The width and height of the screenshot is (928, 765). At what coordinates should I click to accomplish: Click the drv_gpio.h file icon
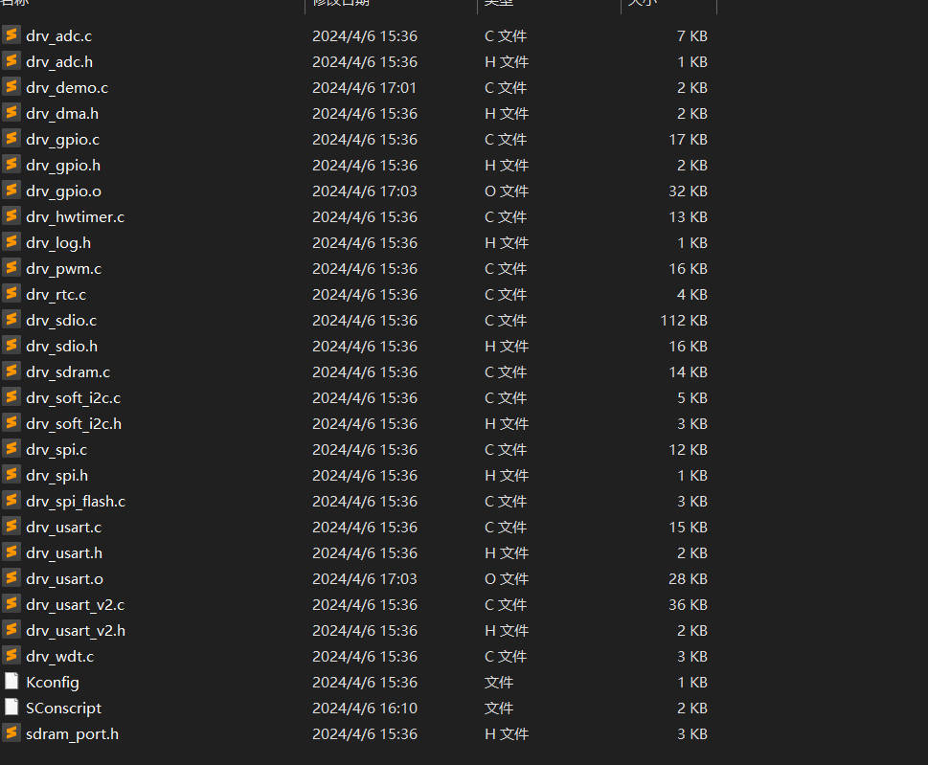(x=11, y=165)
